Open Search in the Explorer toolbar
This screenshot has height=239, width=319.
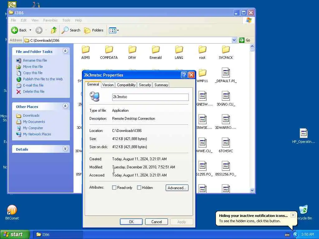pyautogui.click(x=71, y=30)
